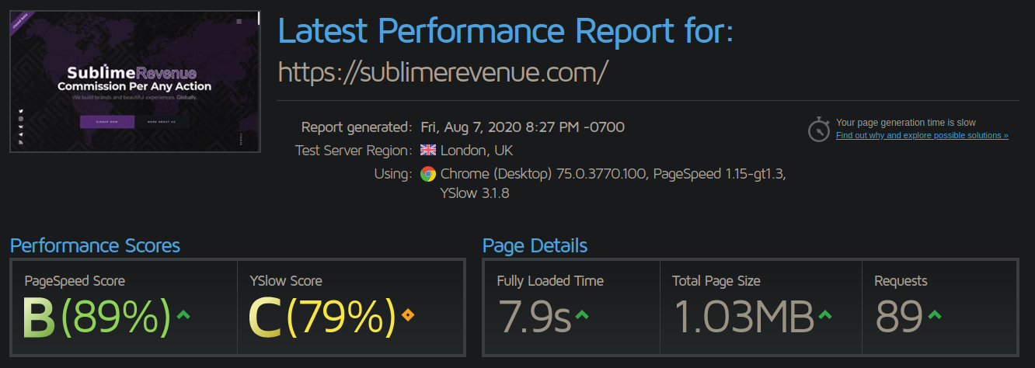Click the https://sublimerevenue.com/ URL text

coord(443,71)
